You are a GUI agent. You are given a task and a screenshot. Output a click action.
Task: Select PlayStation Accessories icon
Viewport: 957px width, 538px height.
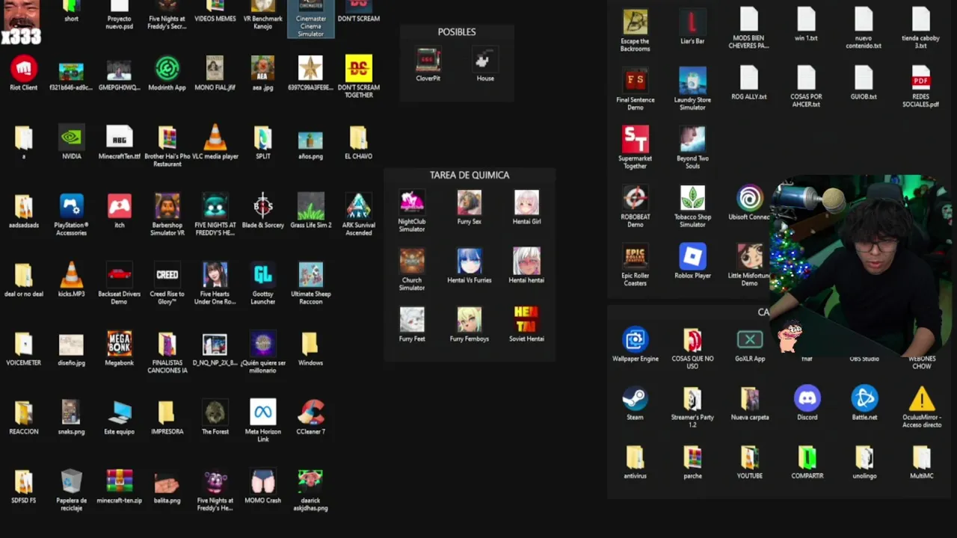click(71, 207)
